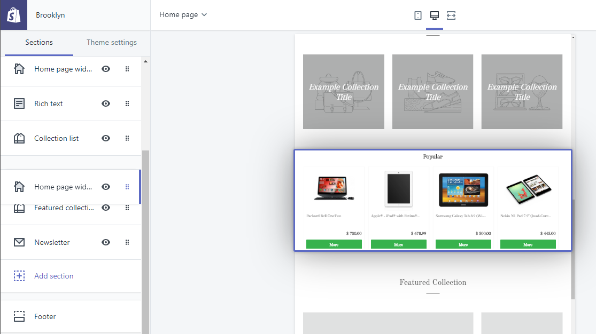
Task: Hide the Newsletter section
Action: [x=106, y=242]
